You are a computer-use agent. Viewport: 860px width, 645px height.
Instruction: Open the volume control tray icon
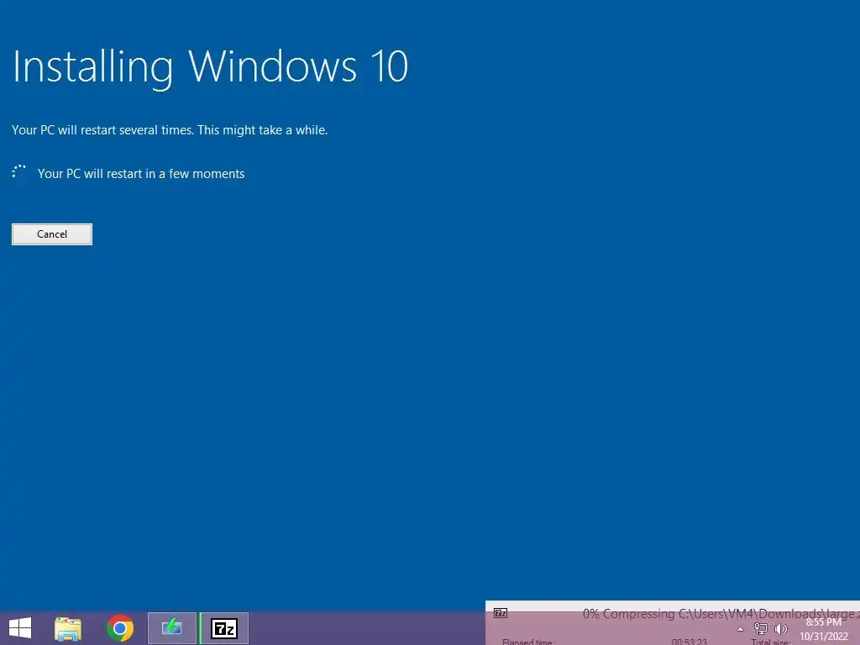coord(780,629)
